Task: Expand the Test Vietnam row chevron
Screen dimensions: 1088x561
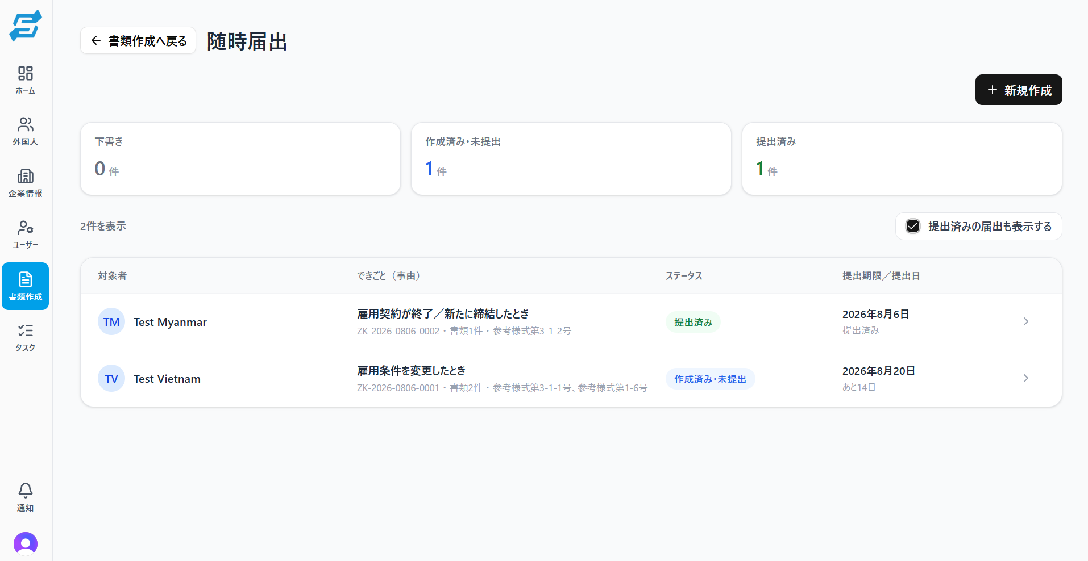Action: [1026, 378]
